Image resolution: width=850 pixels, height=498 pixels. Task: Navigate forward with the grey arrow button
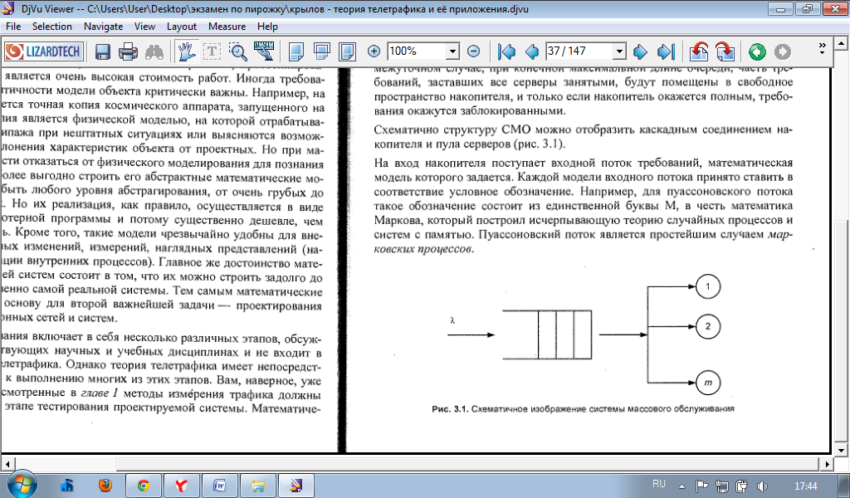click(x=782, y=52)
